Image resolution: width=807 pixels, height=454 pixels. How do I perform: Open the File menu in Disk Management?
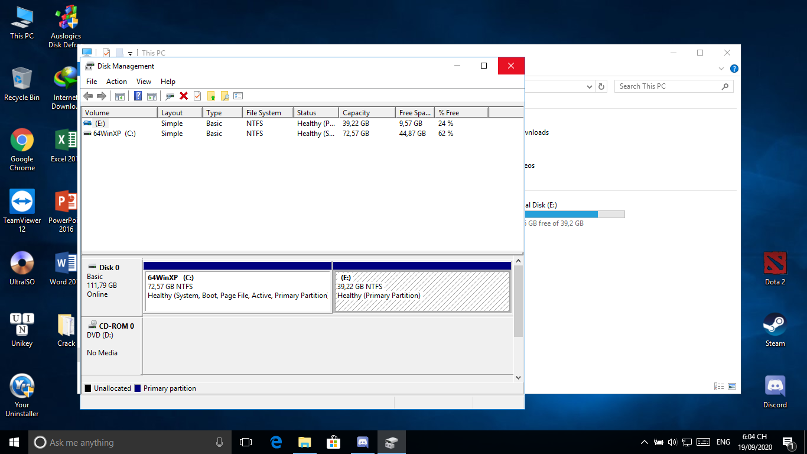(x=92, y=82)
